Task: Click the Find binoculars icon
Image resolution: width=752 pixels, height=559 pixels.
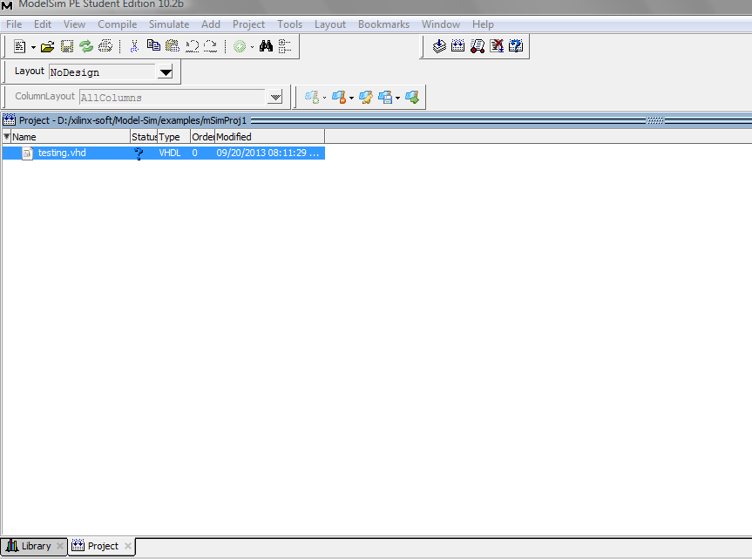Action: point(266,46)
